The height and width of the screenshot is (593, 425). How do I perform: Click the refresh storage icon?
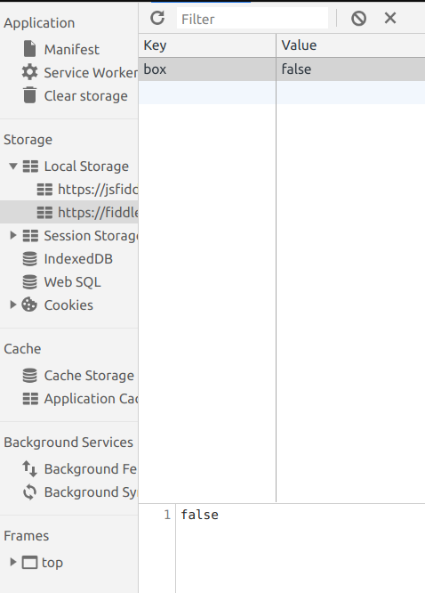point(157,18)
